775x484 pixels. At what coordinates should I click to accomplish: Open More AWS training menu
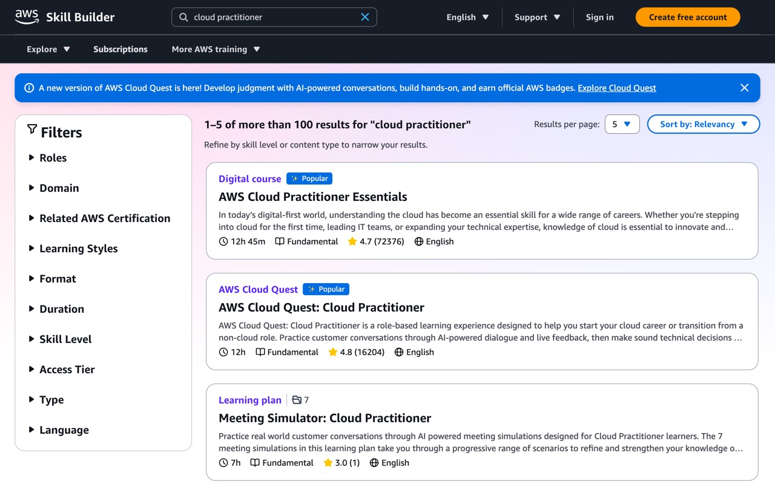(x=216, y=49)
